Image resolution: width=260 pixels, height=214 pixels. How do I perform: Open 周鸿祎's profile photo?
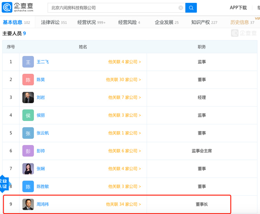click(28, 204)
